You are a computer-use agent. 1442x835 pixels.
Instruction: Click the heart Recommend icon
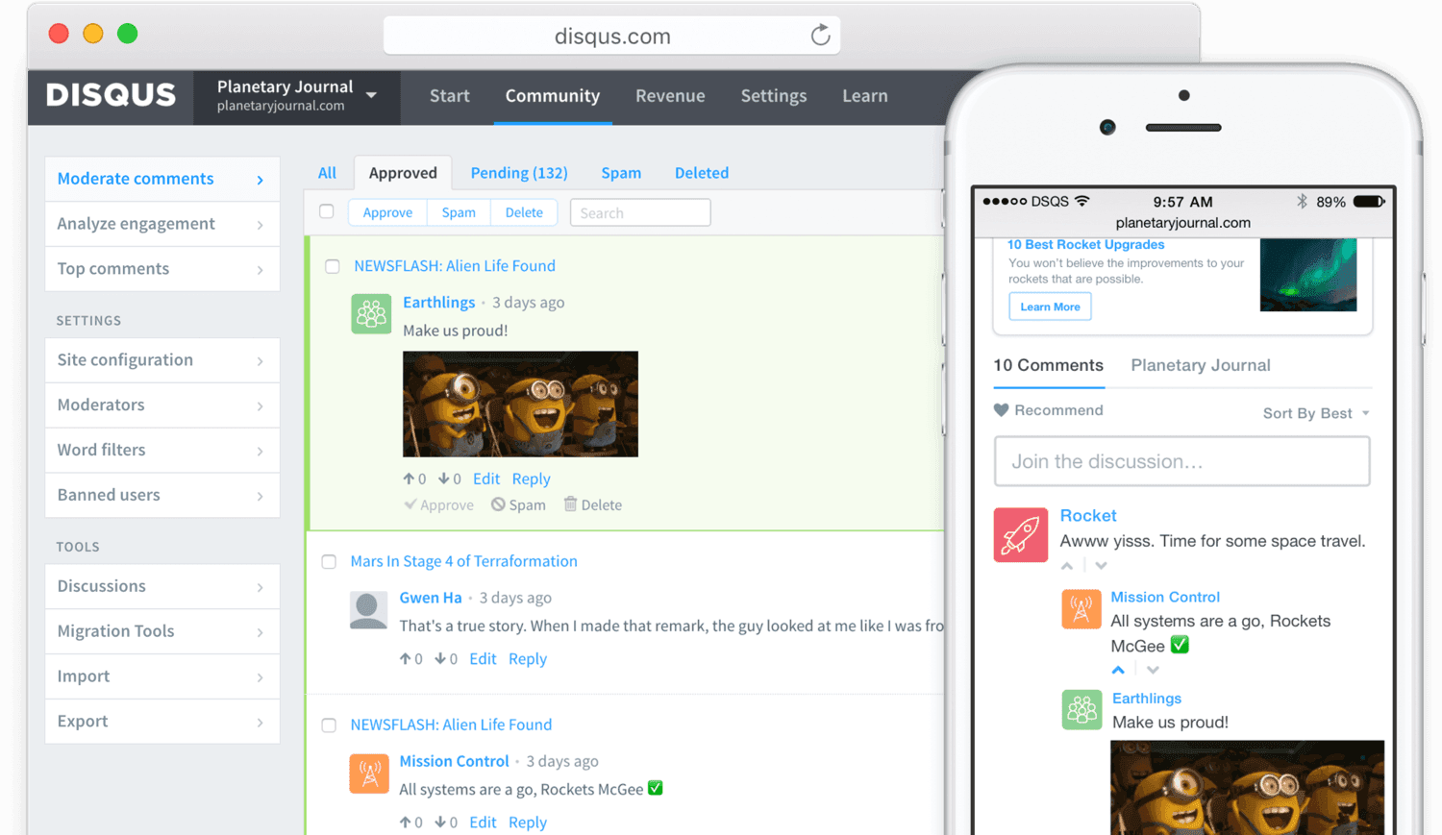(x=1001, y=410)
